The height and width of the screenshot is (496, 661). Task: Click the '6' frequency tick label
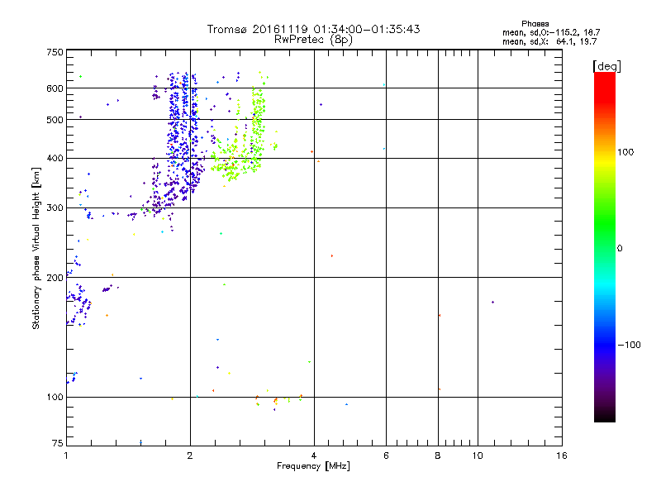click(x=386, y=455)
